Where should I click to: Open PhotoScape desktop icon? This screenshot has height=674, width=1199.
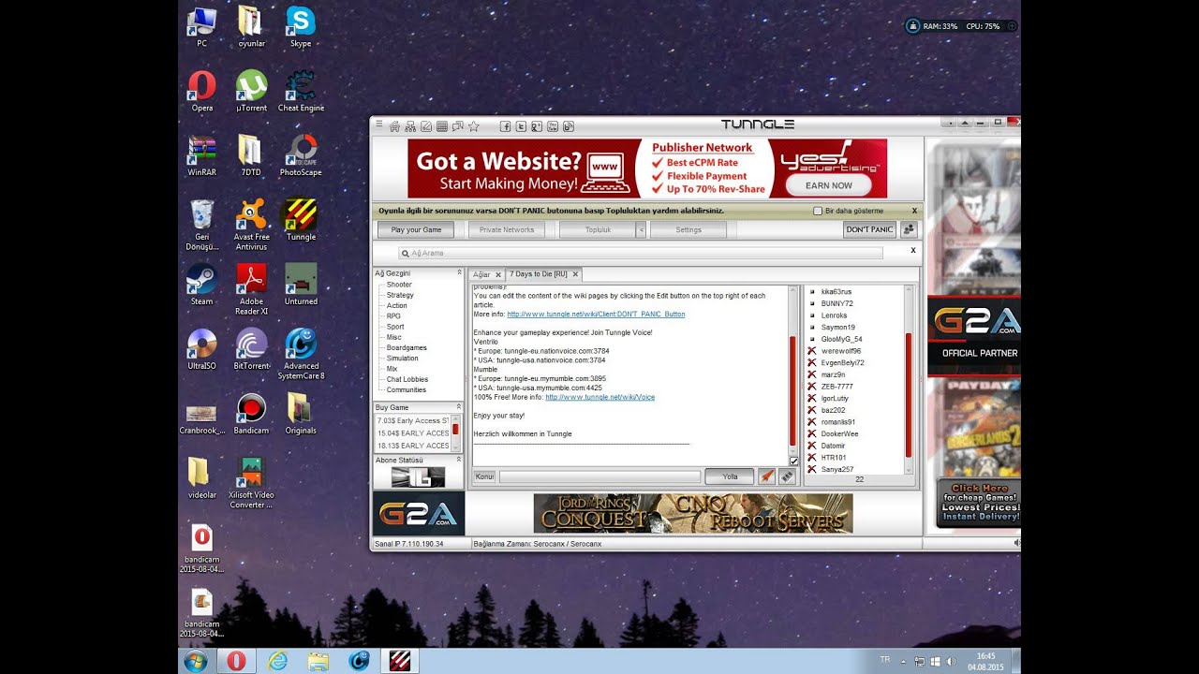[301, 155]
